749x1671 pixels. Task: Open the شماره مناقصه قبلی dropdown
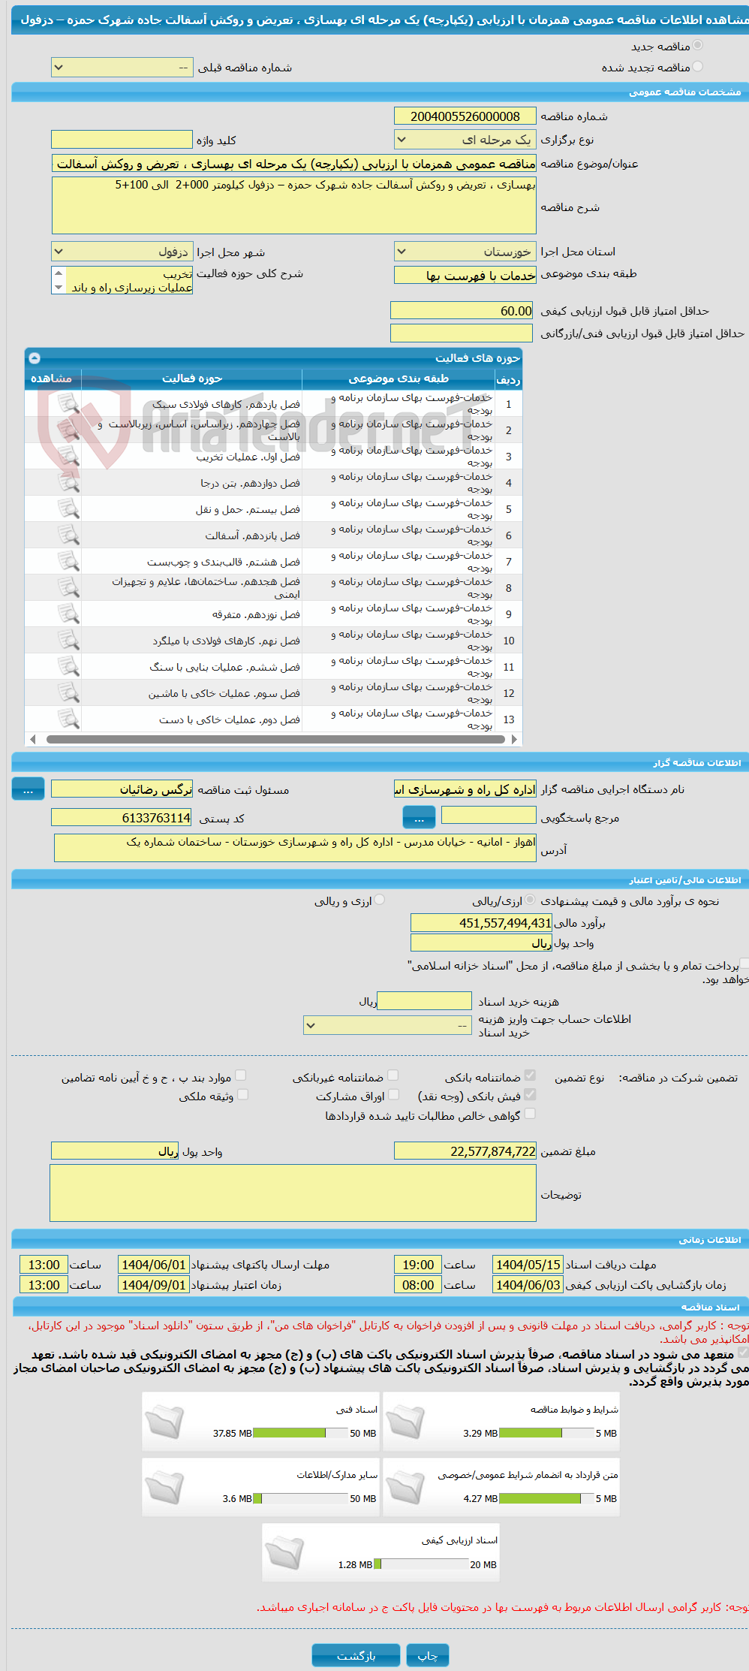(x=122, y=68)
